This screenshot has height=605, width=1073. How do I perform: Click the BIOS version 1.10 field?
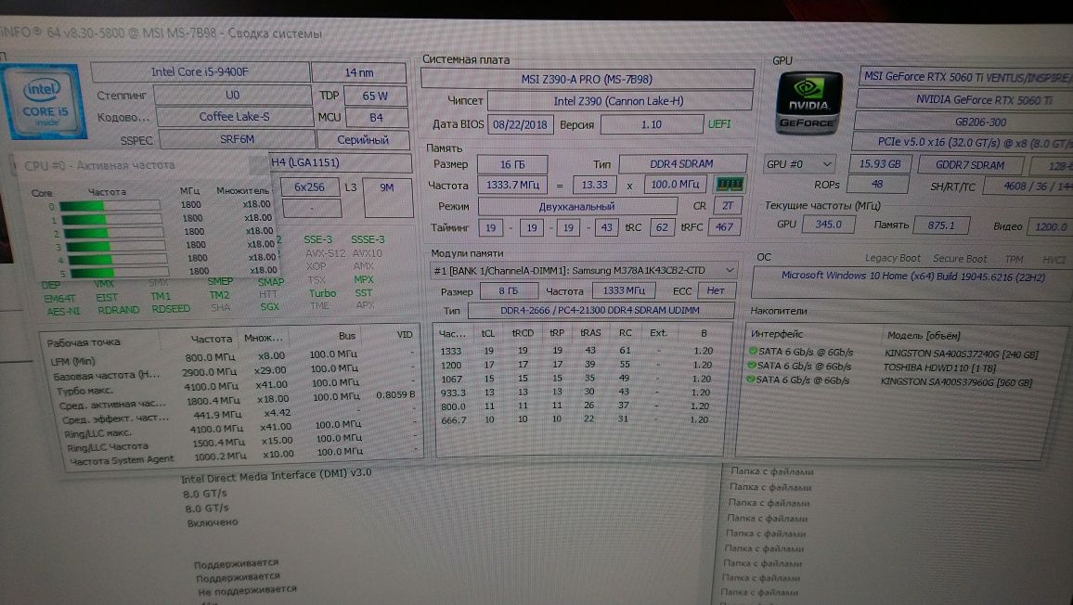(x=652, y=124)
